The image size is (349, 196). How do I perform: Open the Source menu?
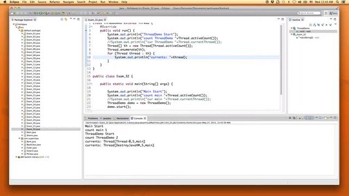click(x=42, y=2)
